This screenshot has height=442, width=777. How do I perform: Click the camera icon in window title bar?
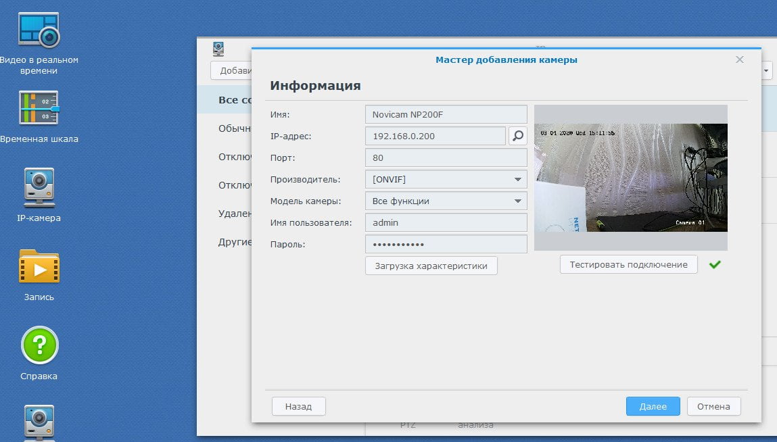[218, 49]
